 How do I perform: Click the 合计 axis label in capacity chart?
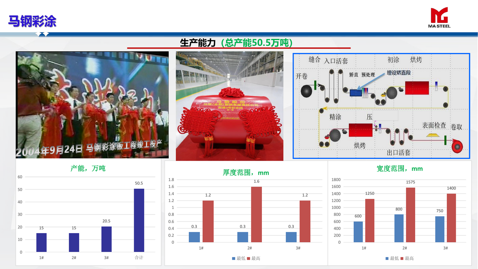click(x=139, y=257)
